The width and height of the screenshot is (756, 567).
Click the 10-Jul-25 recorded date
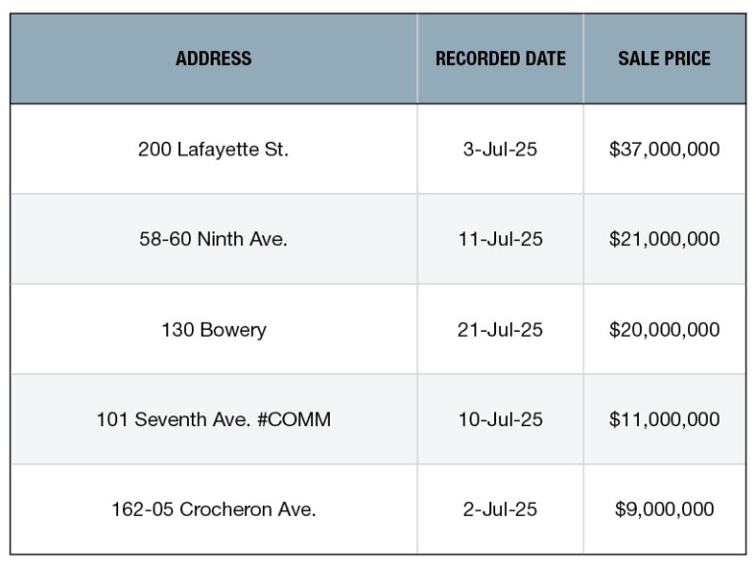click(500, 419)
